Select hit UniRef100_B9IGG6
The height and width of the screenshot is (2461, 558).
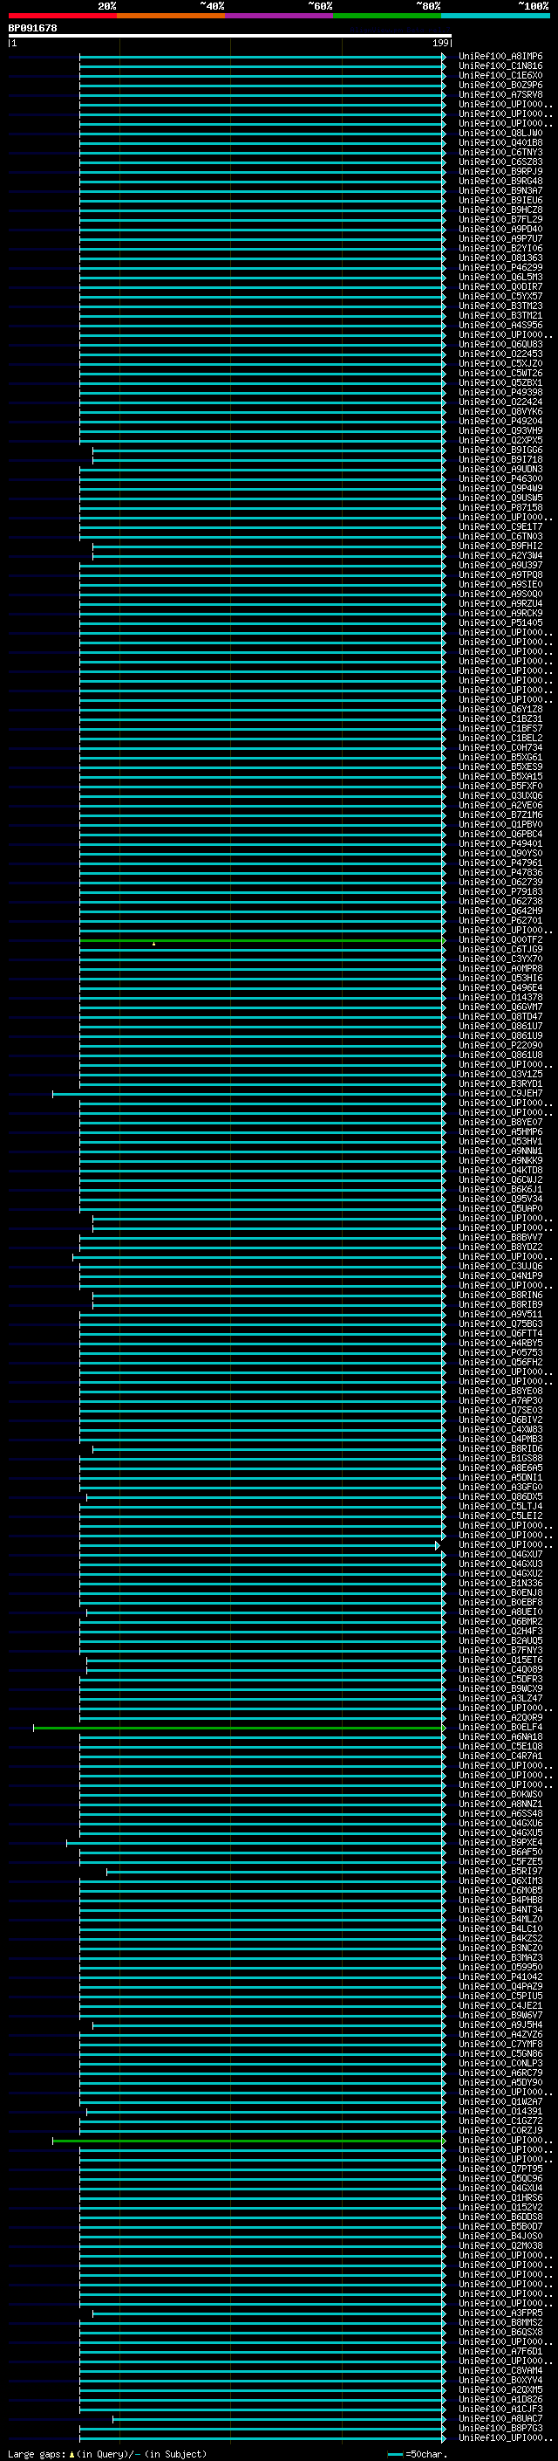coord(500,449)
